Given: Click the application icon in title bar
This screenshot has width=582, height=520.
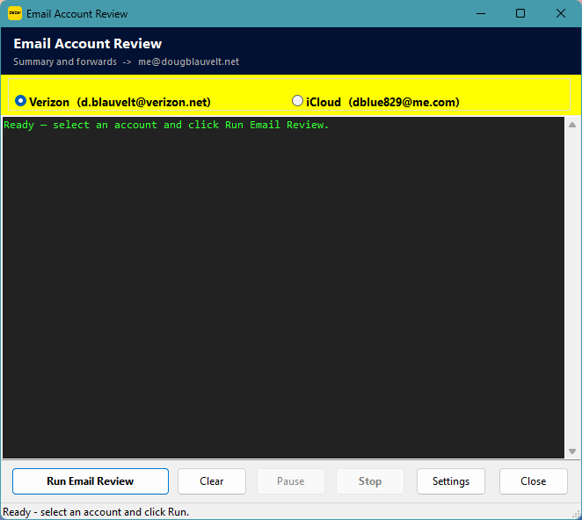Looking at the screenshot, I should 15,13.
